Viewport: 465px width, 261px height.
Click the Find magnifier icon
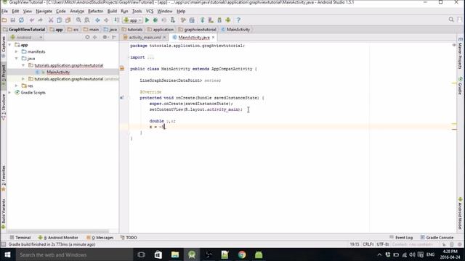point(78,20)
